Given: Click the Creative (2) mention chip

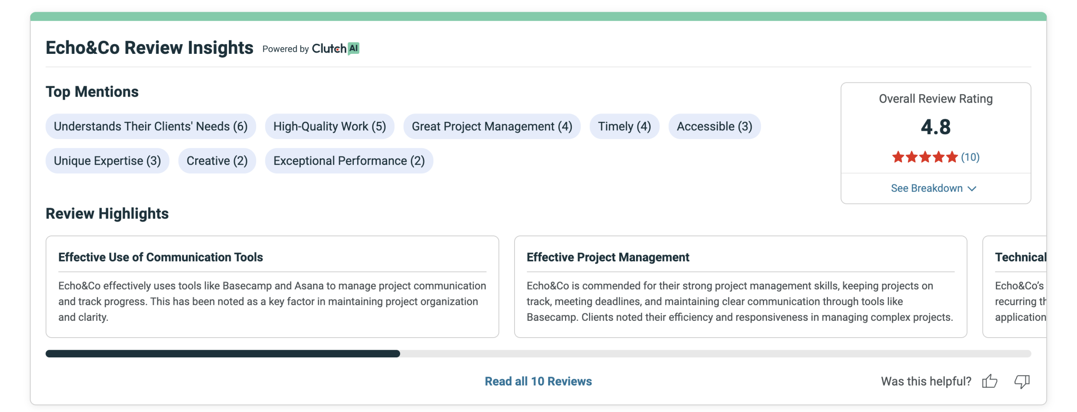Looking at the screenshot, I should (x=217, y=161).
